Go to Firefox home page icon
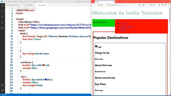The image size is (171, 96). click(x=102, y=5)
